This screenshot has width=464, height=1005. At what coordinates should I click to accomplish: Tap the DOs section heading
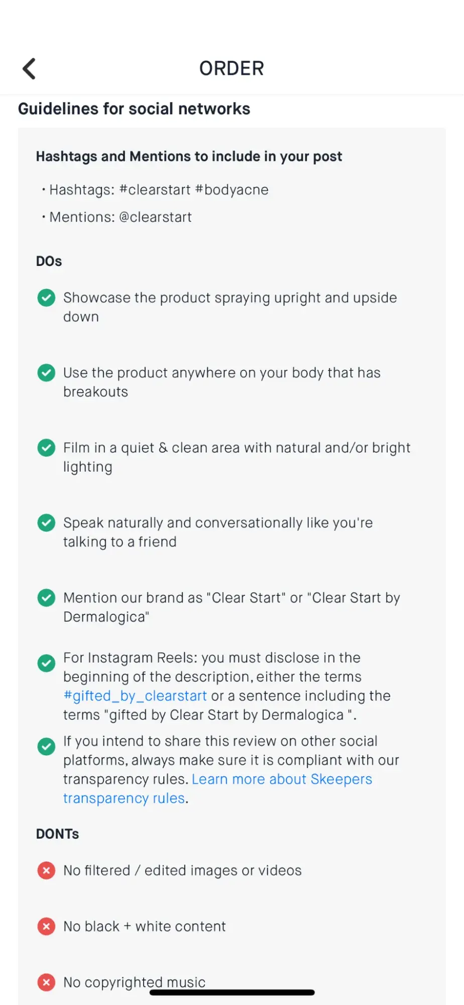49,261
